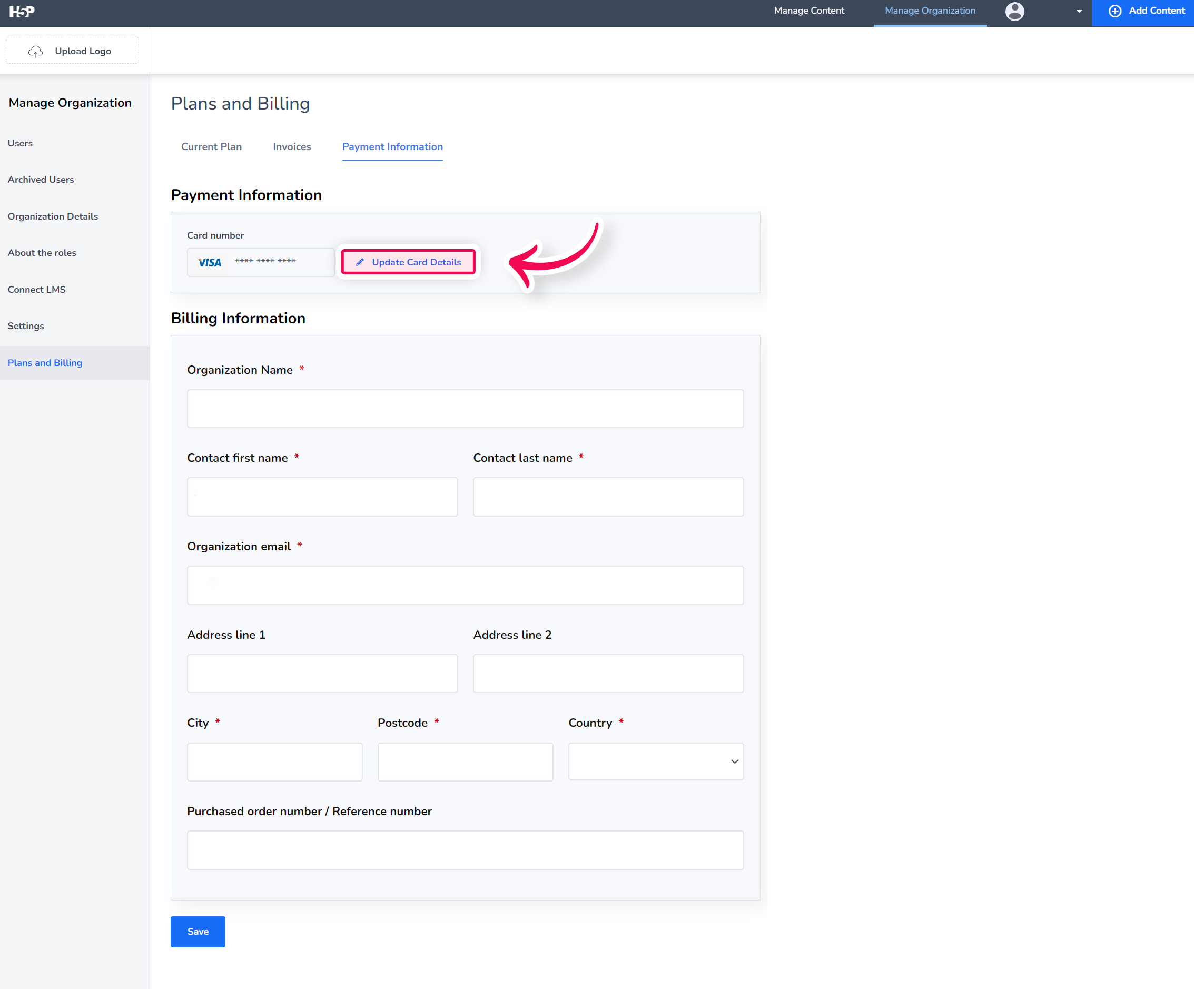Expand the Country chevron arrow
Image resolution: width=1194 pixels, height=989 pixels.
734,761
